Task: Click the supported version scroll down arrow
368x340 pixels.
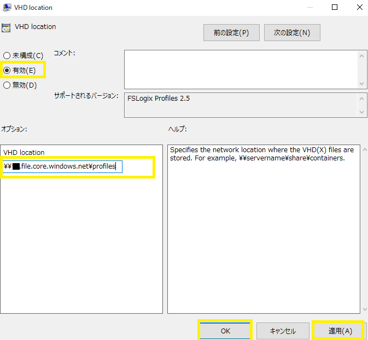Action: [361, 112]
